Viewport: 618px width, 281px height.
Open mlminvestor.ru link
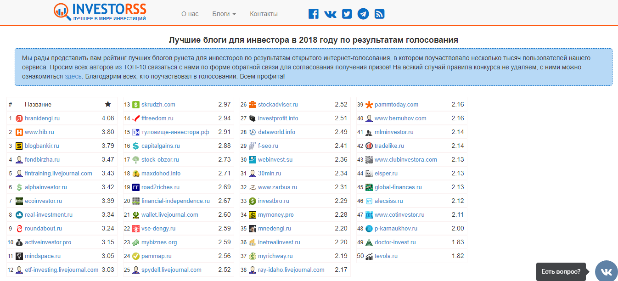pyautogui.click(x=394, y=132)
